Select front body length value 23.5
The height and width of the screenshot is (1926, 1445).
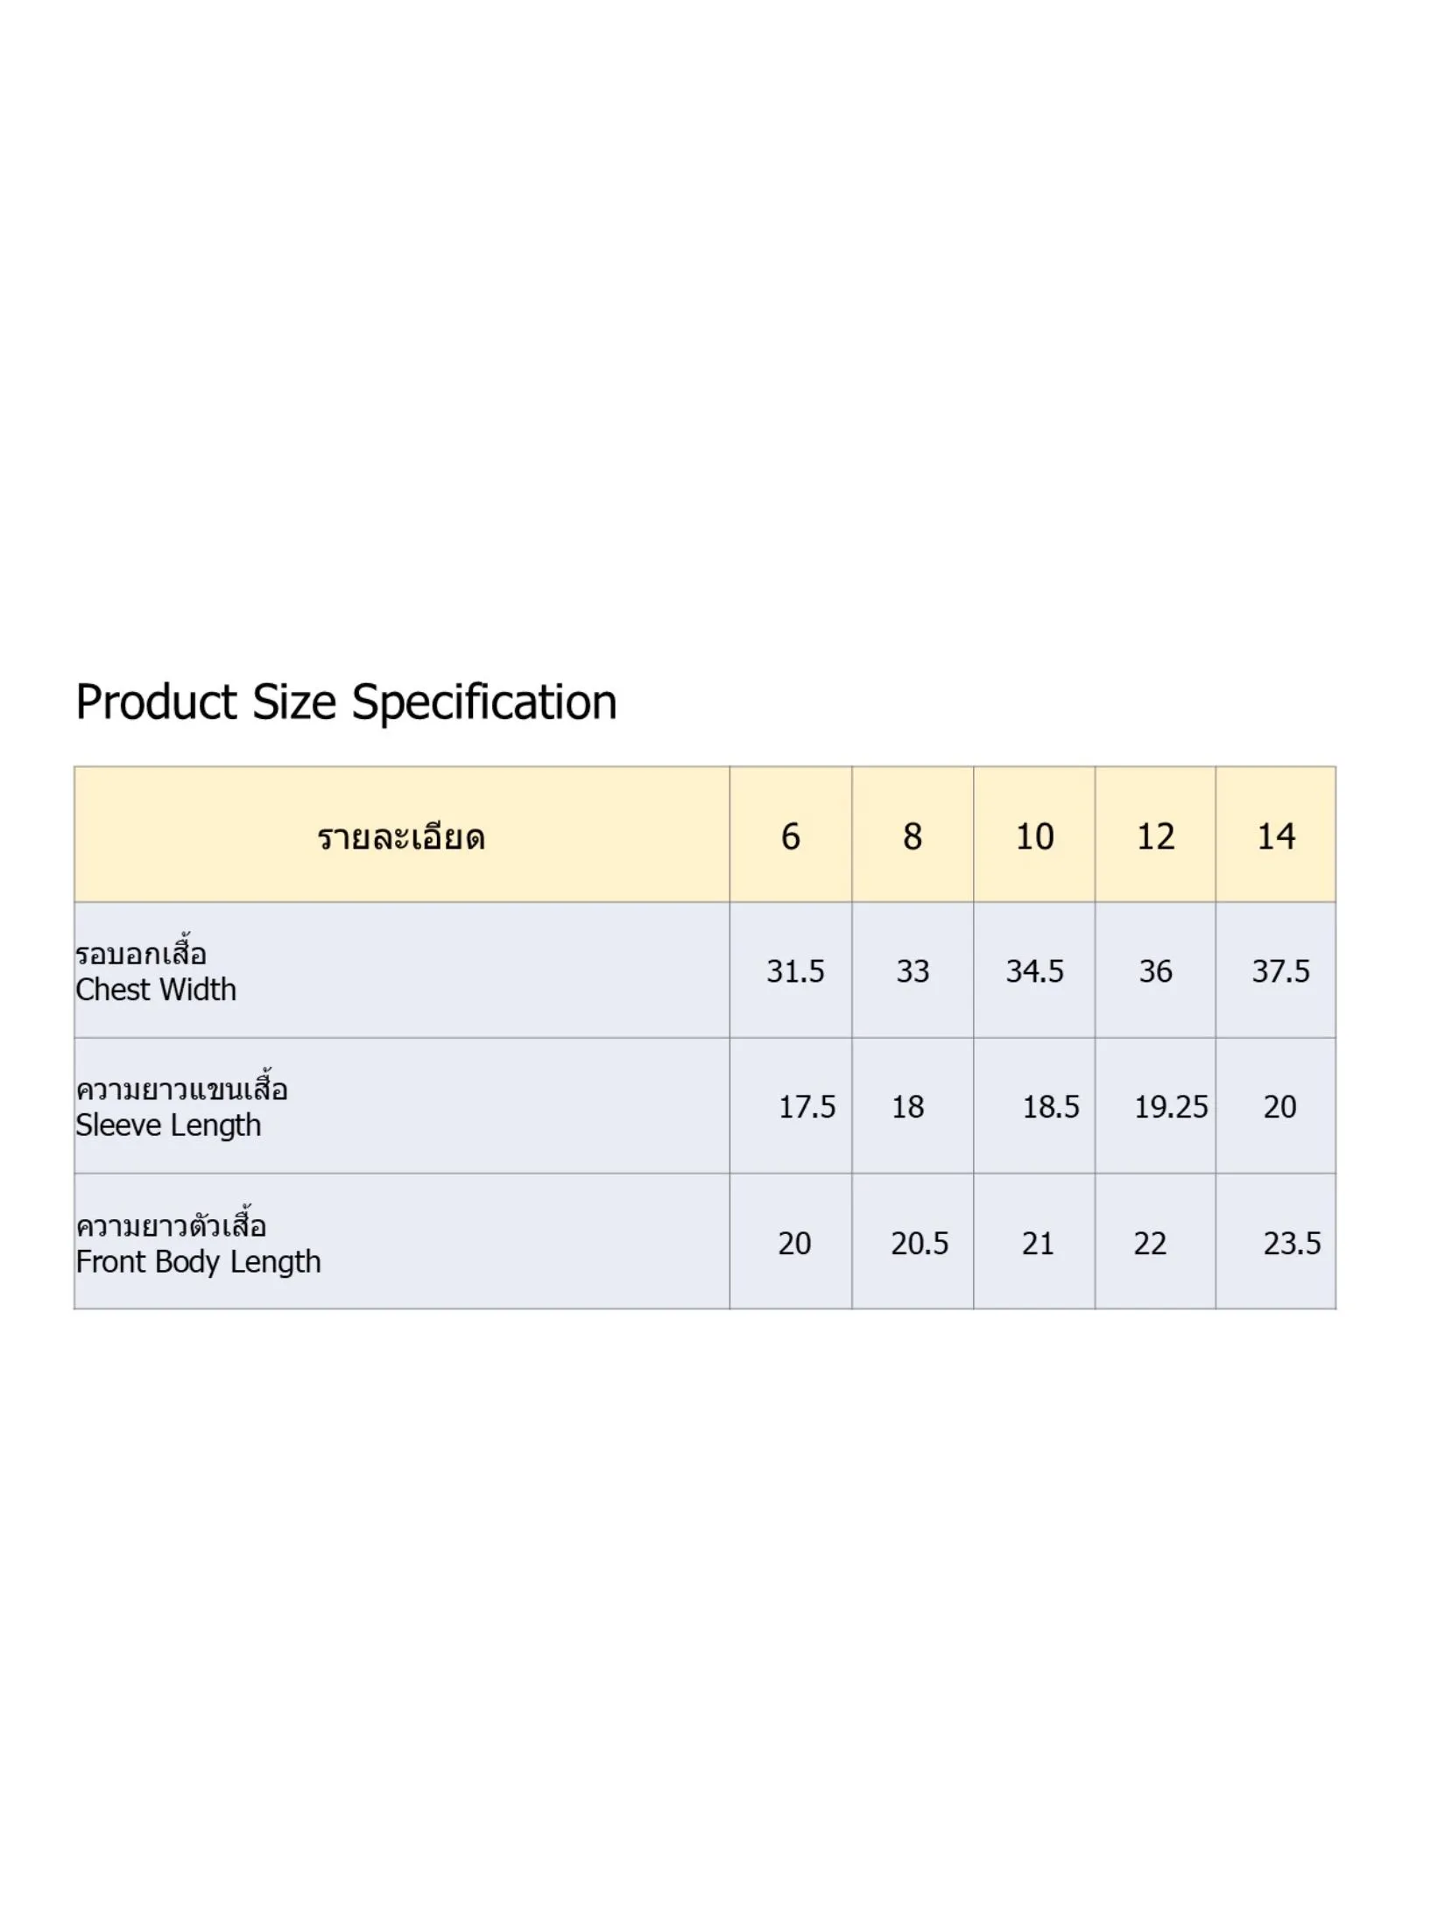(1292, 1244)
